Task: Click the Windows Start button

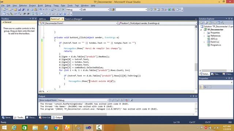Action: [4, 128]
